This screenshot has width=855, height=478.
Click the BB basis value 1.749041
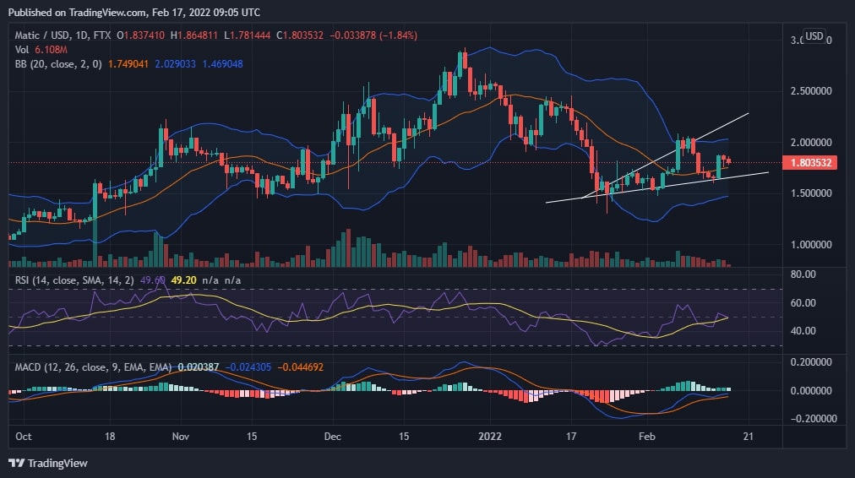pos(128,64)
